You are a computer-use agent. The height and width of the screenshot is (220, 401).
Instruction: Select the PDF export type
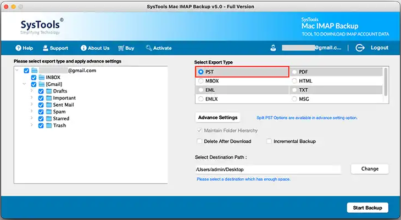[294, 72]
